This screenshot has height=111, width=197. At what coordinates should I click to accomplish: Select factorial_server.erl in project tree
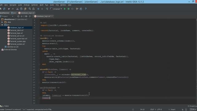click(x=16, y=36)
